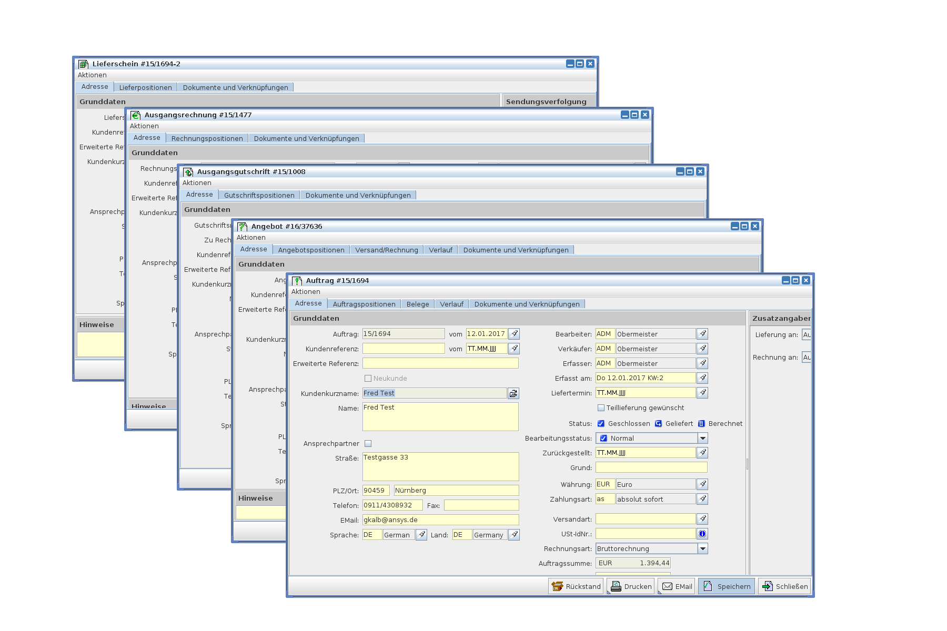This screenshot has width=947, height=631.
Task: Open the picker icon beside Währung Euro
Action: (x=702, y=484)
